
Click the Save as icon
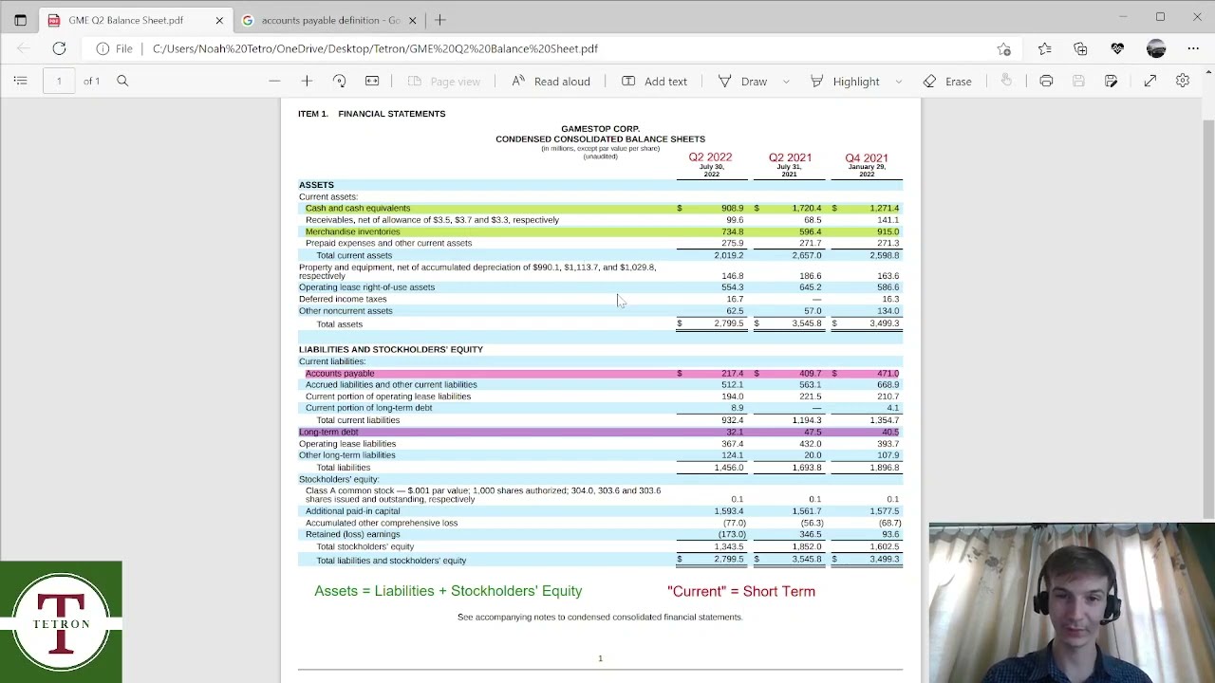(1111, 81)
